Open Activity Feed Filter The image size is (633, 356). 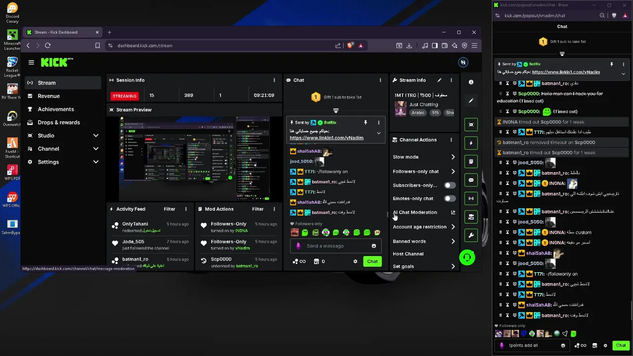[x=169, y=209]
